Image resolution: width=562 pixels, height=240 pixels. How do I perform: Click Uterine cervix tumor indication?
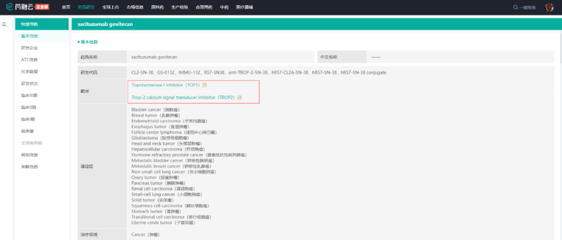pos(163,222)
